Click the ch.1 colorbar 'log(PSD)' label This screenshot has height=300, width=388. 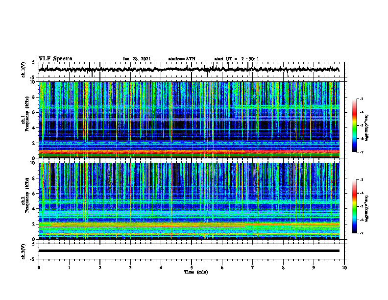(x=367, y=128)
